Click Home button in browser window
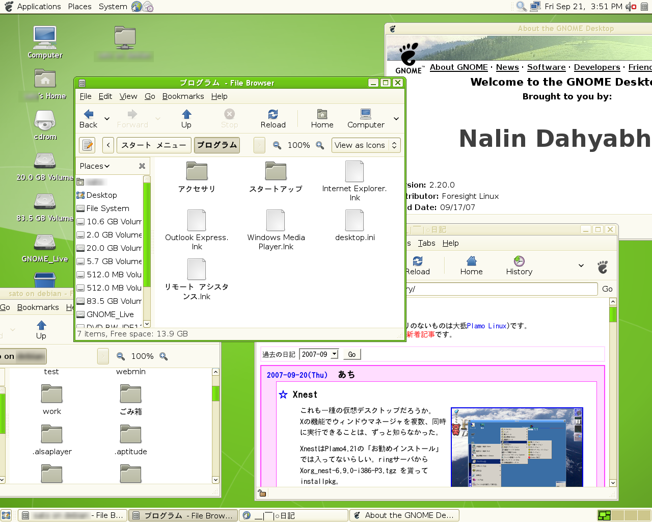The height and width of the screenshot is (522, 652). point(471,266)
